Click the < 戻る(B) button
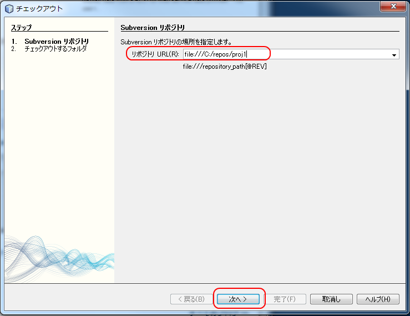The width and height of the screenshot is (410, 316). 191,299
